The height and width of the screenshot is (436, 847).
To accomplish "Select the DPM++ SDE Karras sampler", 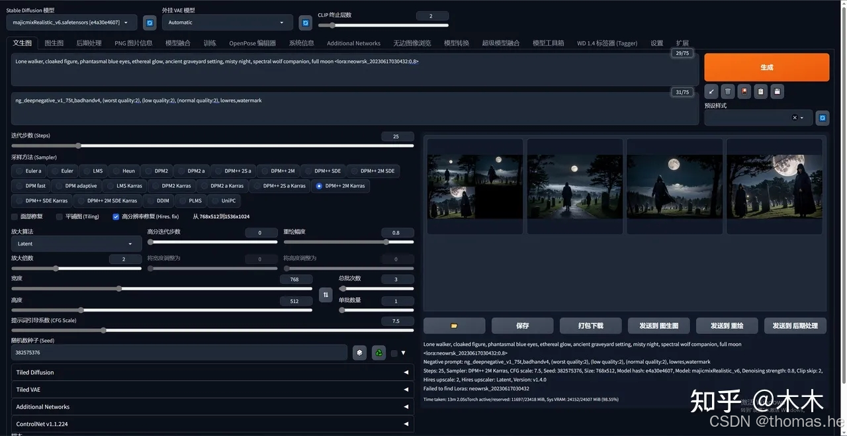I will [x=41, y=200].
